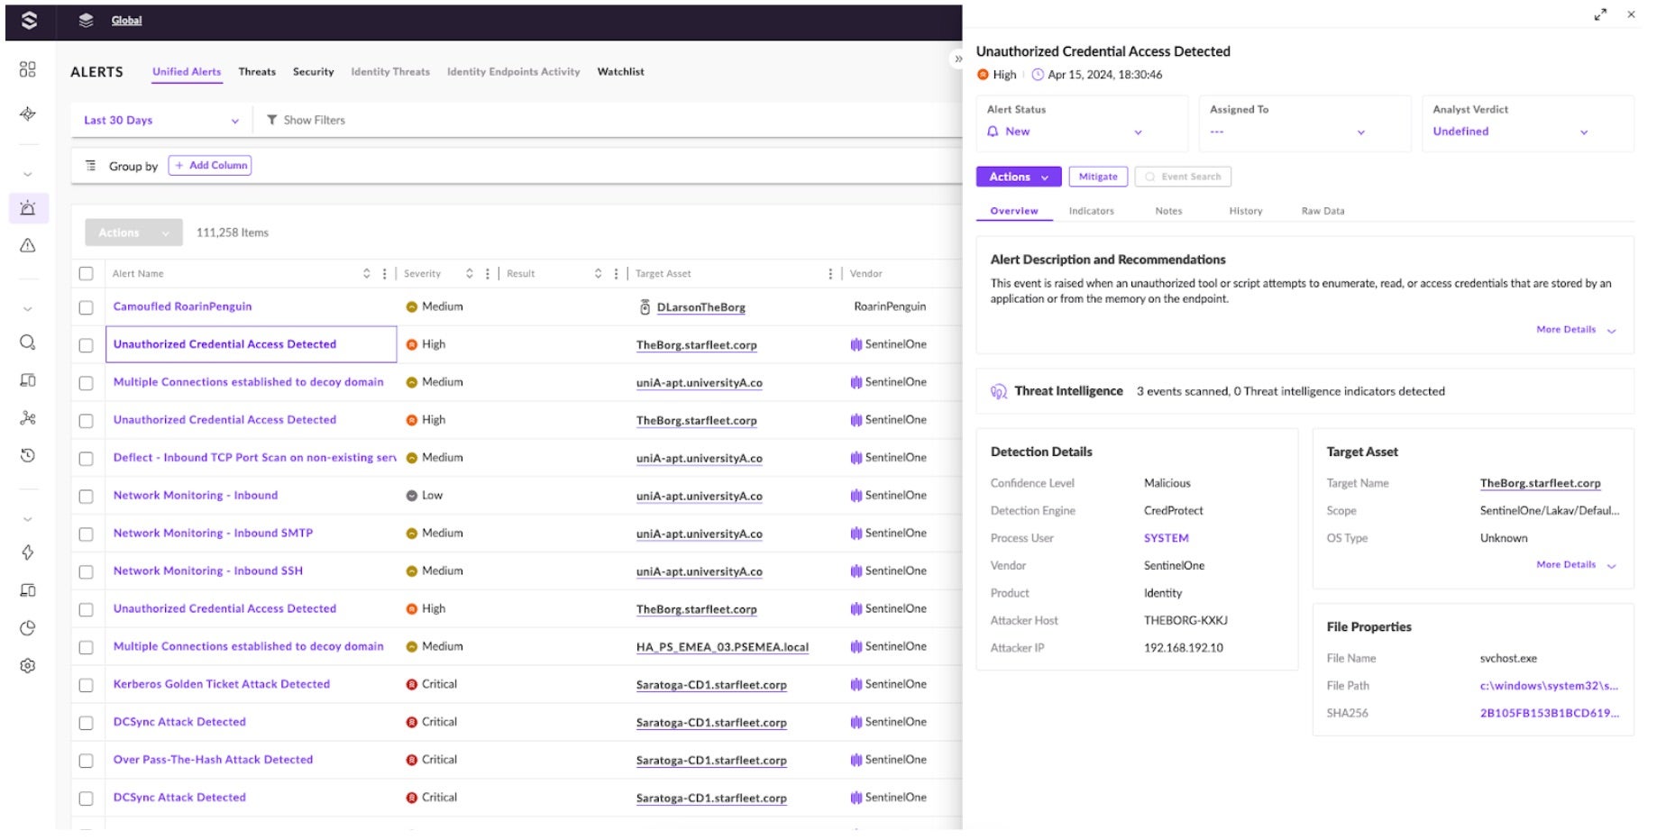
Task: Expand the alert detail panel to fullscreen
Action: 1599,14
